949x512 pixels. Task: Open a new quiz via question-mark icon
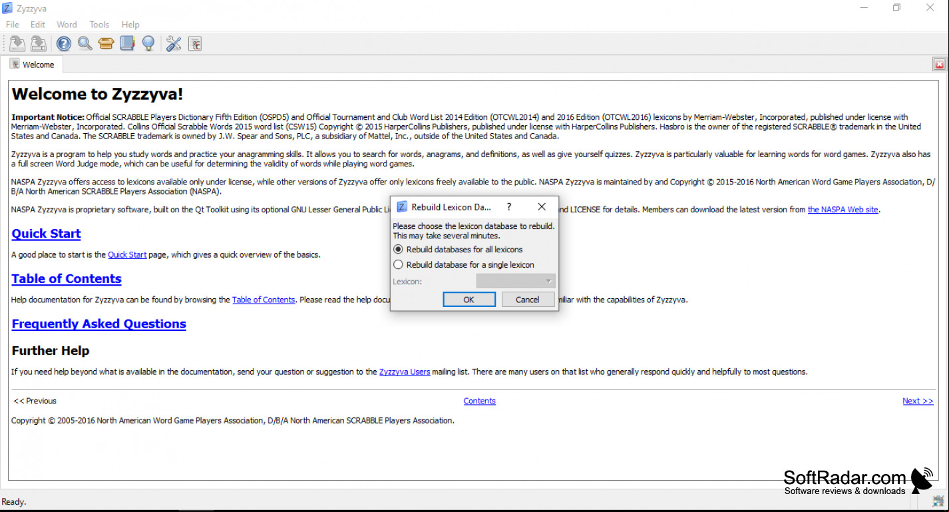click(64, 44)
